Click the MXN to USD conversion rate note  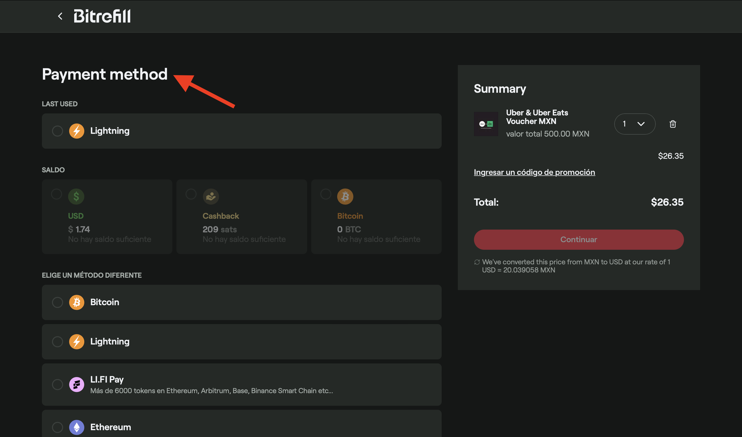(576, 266)
